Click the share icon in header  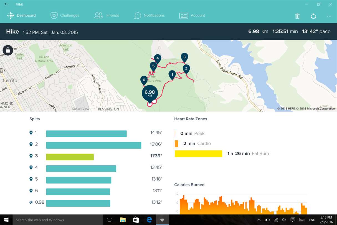[313, 16]
